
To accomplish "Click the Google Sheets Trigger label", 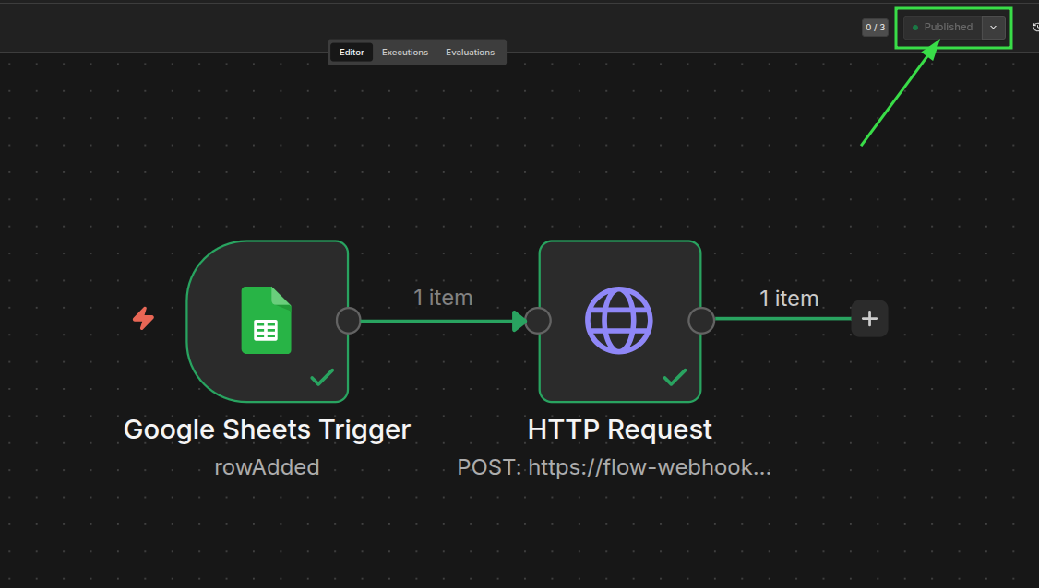I will [x=267, y=429].
